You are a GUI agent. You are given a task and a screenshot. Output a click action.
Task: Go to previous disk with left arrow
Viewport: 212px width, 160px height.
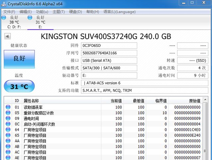tap(7, 36)
